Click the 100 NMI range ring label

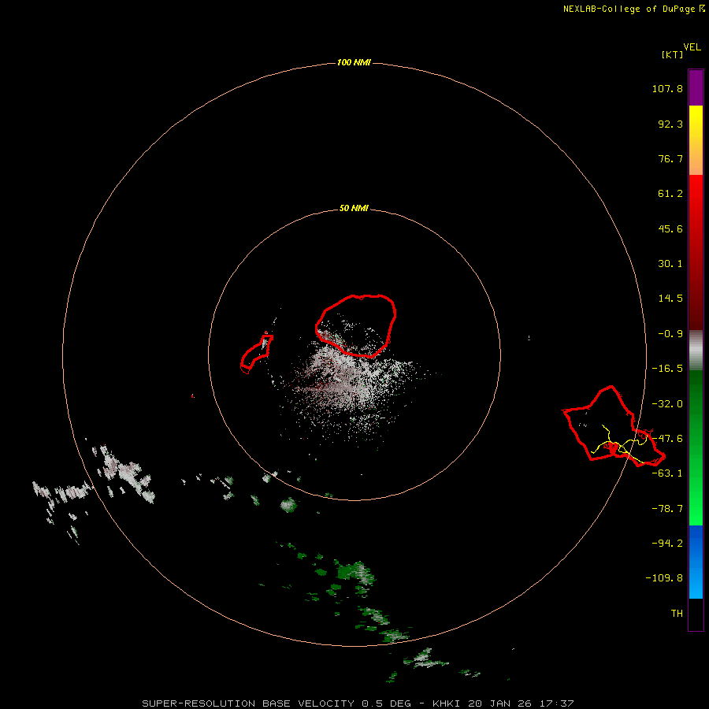pyautogui.click(x=354, y=62)
